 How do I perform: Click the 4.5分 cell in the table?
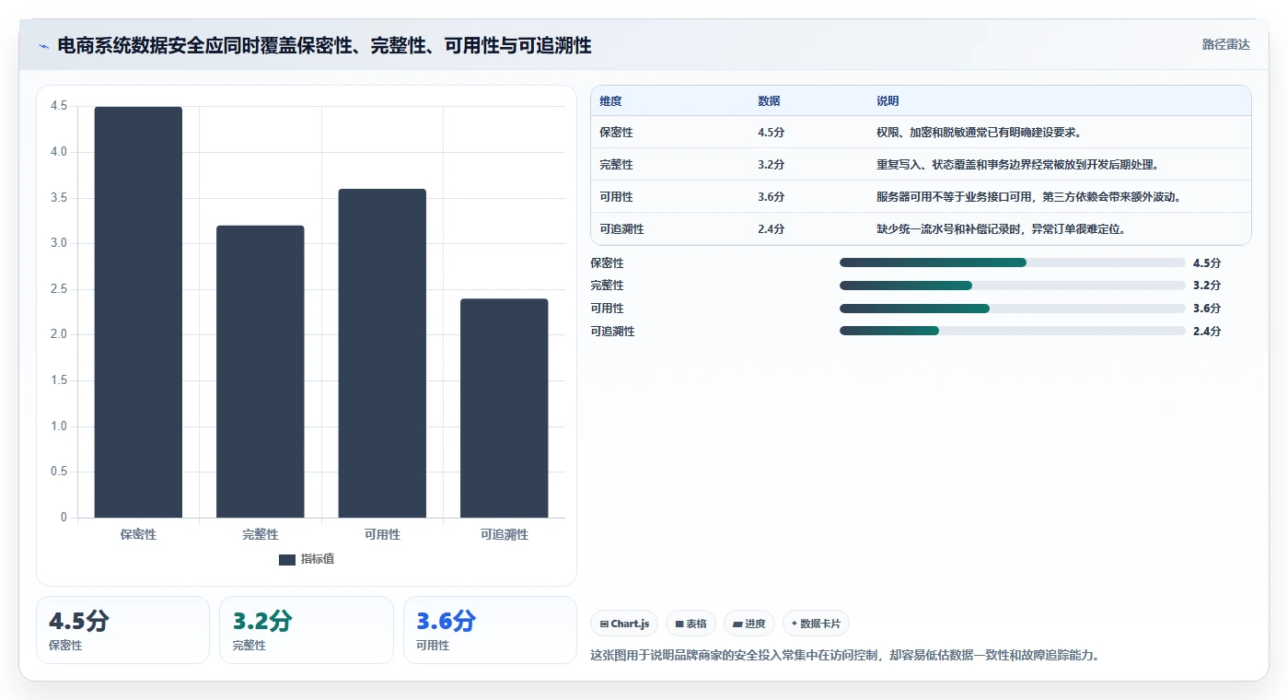[x=772, y=133]
